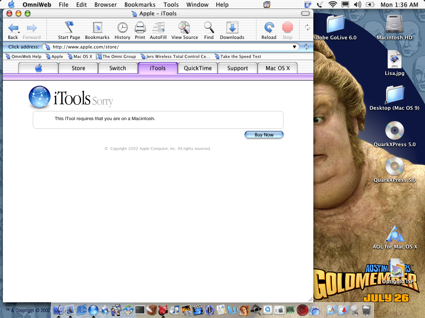This screenshot has width=425, height=318.
Task: Click the Apple logo tab
Action: click(38, 68)
